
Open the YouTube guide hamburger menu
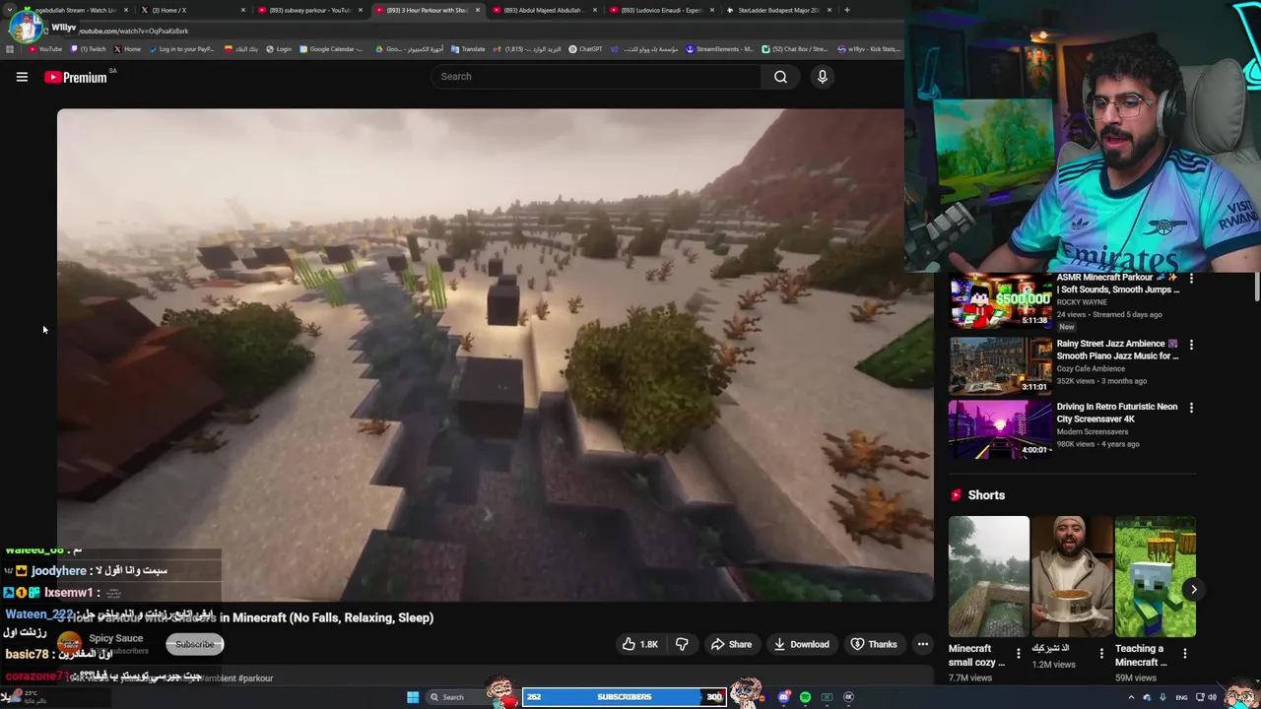[x=22, y=77]
